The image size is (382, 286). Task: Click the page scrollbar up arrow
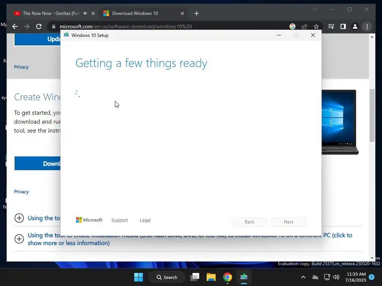click(x=372, y=37)
